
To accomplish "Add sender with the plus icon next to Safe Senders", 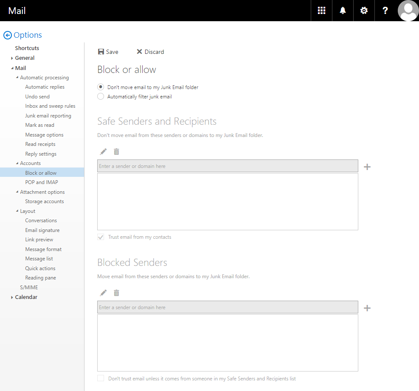I will coord(367,167).
